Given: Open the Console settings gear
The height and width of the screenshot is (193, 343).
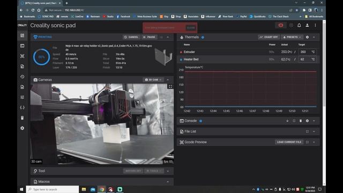Looking at the screenshot, I should pyautogui.click(x=307, y=121).
